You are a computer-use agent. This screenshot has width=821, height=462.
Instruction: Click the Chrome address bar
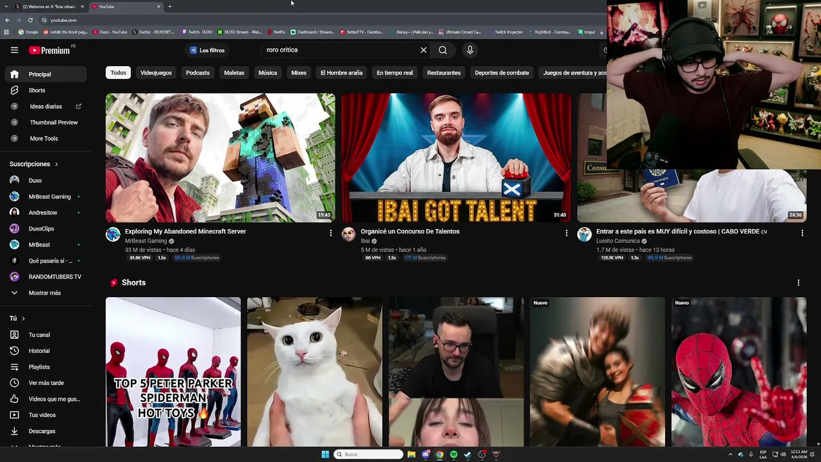pos(321,20)
